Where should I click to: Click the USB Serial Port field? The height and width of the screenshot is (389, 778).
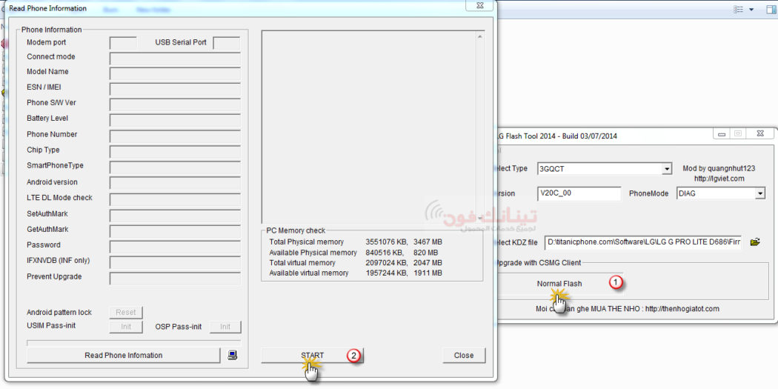point(227,43)
